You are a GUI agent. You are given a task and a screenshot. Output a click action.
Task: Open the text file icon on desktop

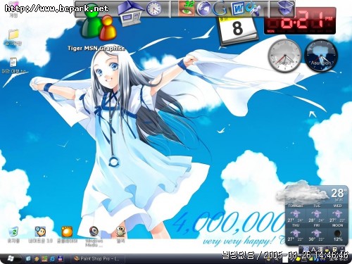13,63
